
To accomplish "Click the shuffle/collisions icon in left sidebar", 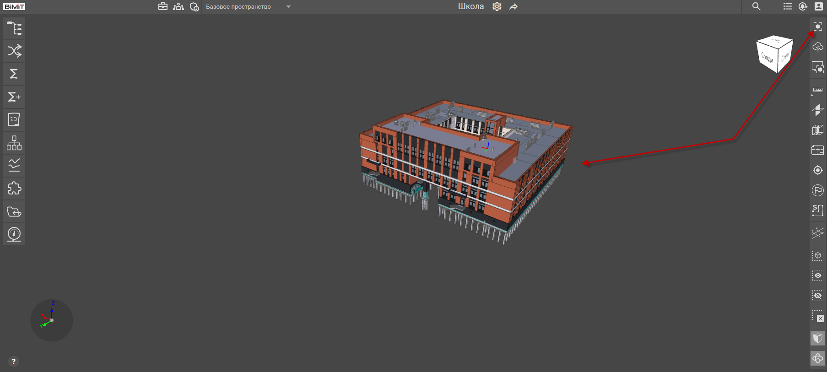I will point(14,51).
